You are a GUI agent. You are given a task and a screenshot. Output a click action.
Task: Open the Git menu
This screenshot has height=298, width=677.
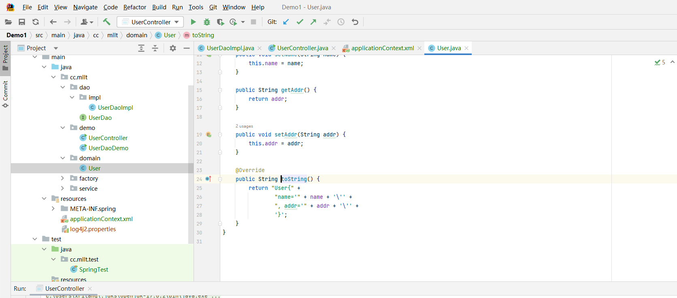213,7
